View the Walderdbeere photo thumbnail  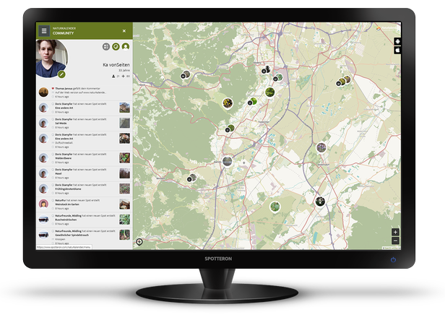point(124,158)
